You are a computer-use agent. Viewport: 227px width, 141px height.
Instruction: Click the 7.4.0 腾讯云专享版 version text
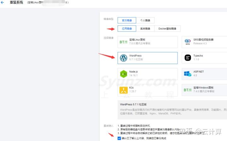click(204, 91)
